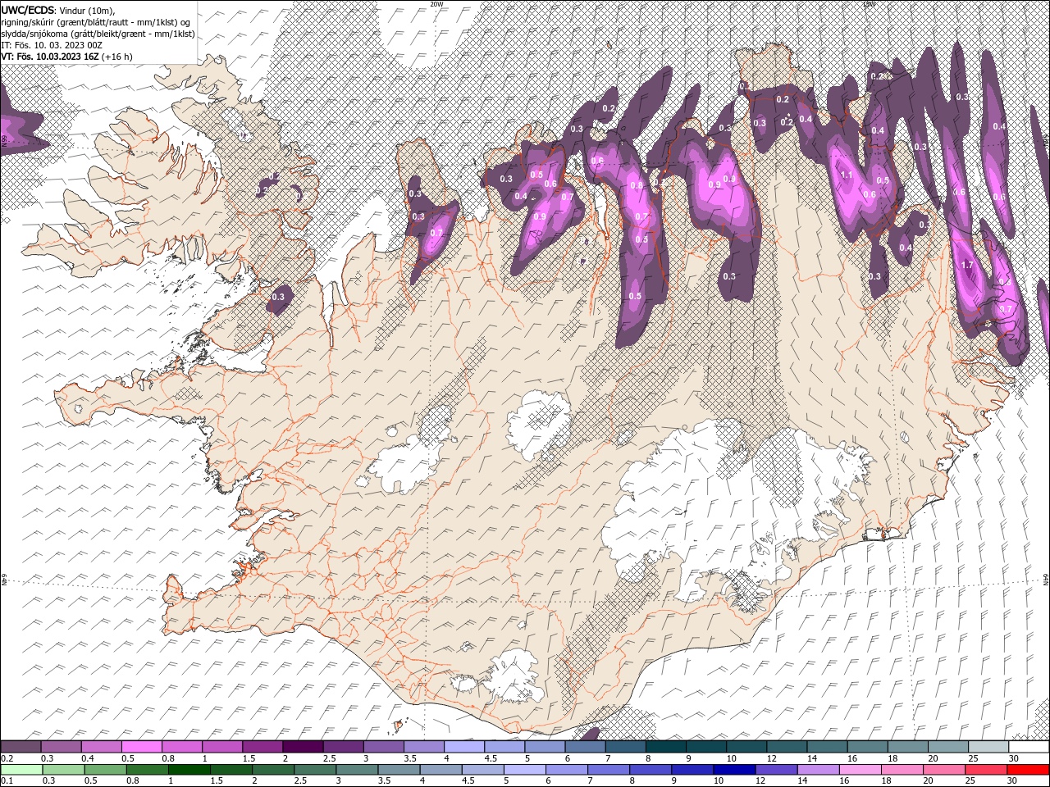Click the "0.1" label on the bottom scale
Screen dimensions: 1050x787
[7, 780]
